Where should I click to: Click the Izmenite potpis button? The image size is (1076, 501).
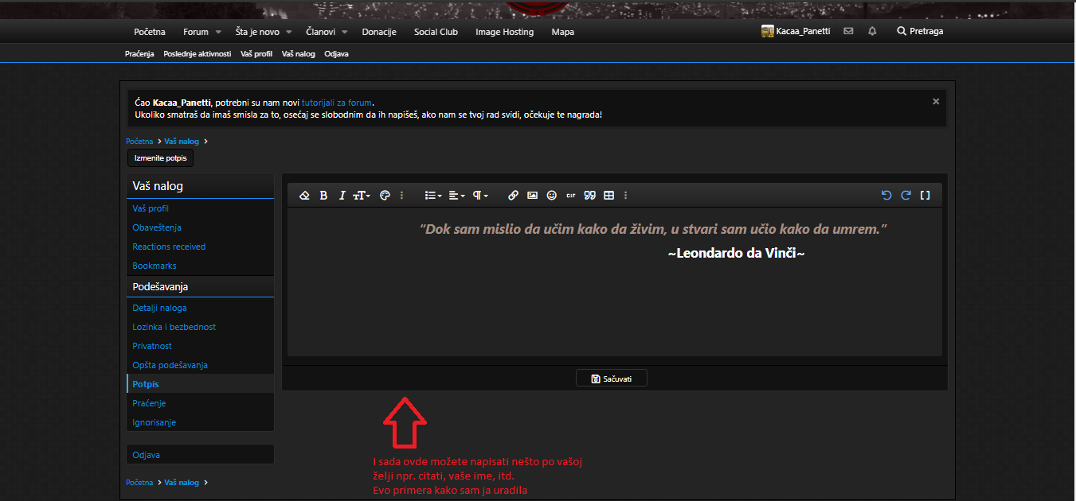(160, 158)
